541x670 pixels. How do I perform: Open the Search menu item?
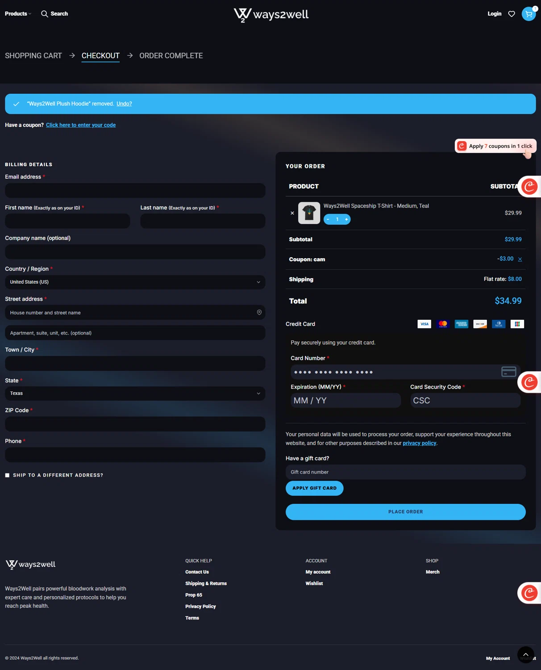coord(59,14)
